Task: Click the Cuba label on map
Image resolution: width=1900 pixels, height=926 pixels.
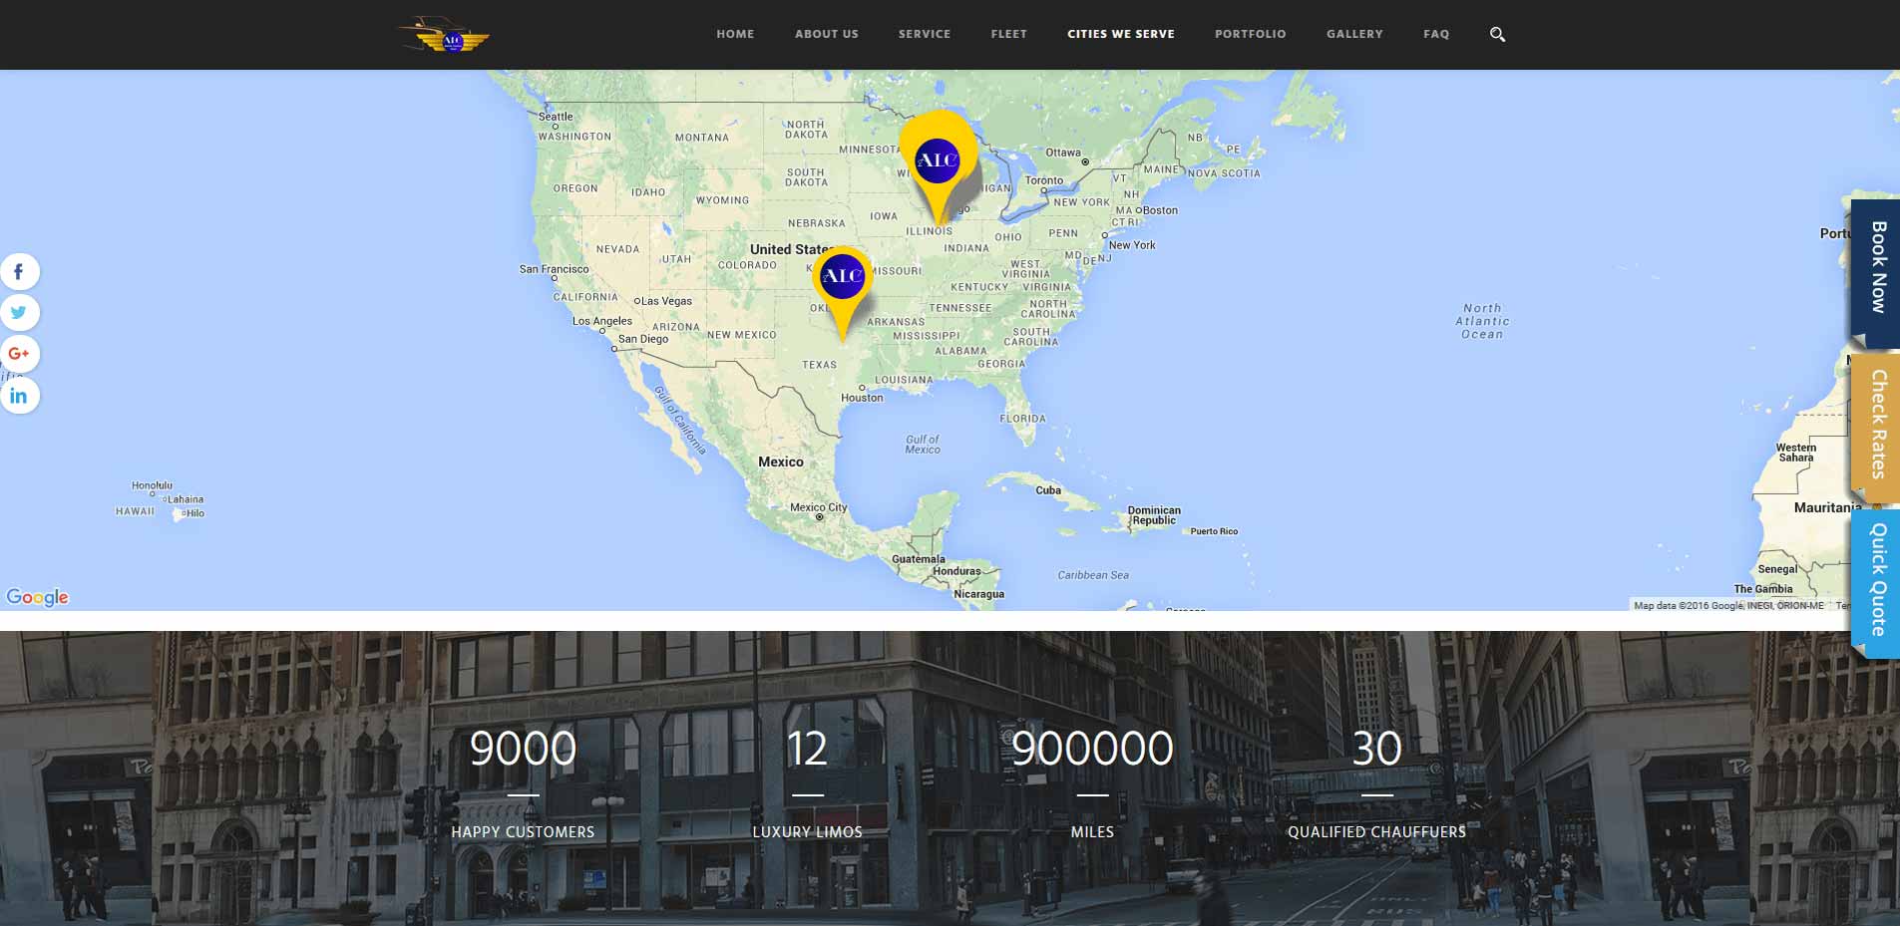Action: pyautogui.click(x=1048, y=490)
